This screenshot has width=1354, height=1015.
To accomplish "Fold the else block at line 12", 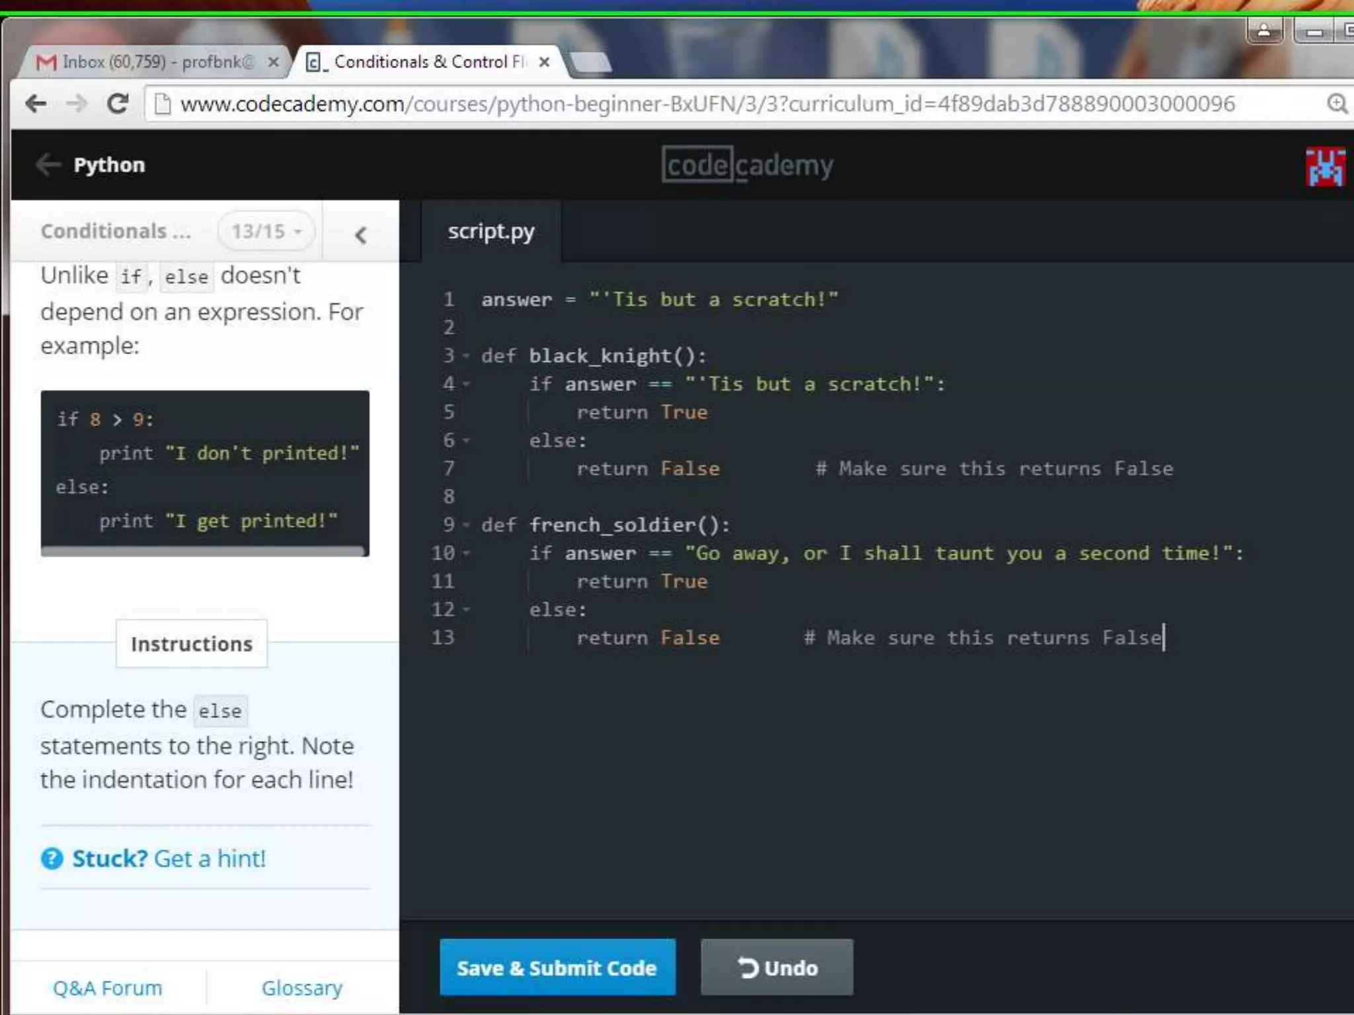I will [x=466, y=609].
